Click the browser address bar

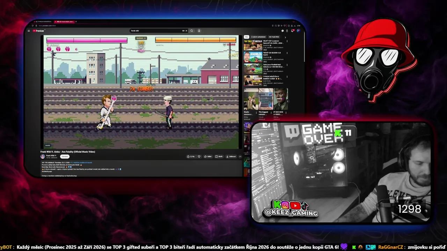coord(47,25)
